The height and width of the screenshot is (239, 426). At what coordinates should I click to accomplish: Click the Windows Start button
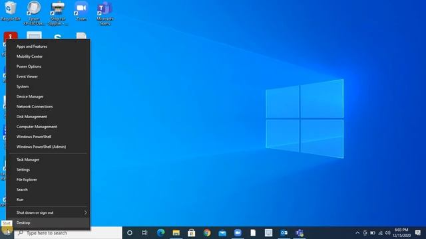[7, 233]
